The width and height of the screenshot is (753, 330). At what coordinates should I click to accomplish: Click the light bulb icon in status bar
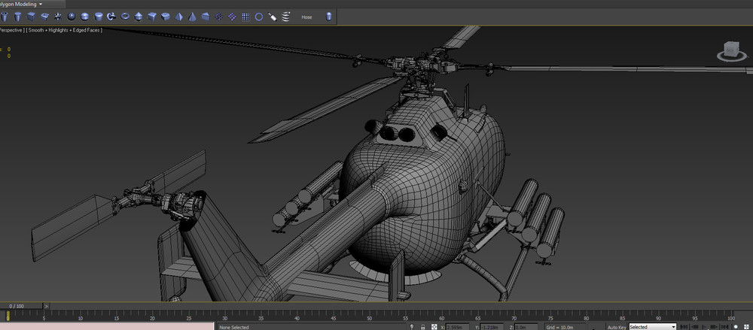(x=411, y=327)
